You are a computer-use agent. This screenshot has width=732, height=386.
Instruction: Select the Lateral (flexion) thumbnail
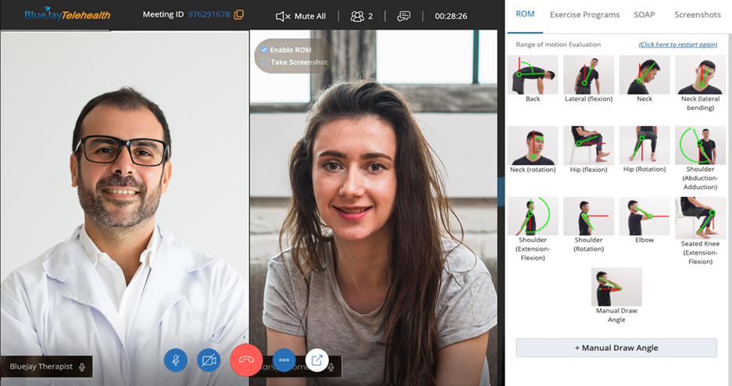[589, 75]
